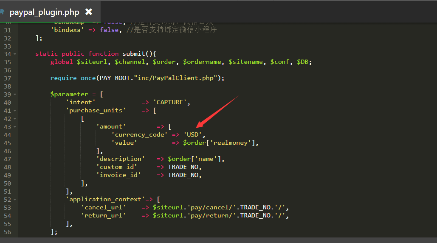Click the 'bindwxa' key

(x=67, y=30)
